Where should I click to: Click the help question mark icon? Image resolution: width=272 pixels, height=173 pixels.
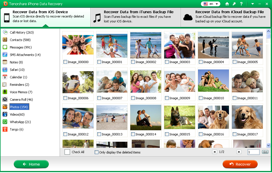pos(241,4)
